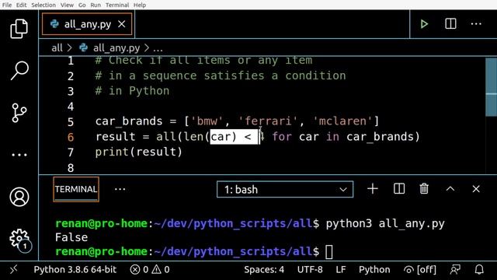Click line number 6 in gutter

71,137
